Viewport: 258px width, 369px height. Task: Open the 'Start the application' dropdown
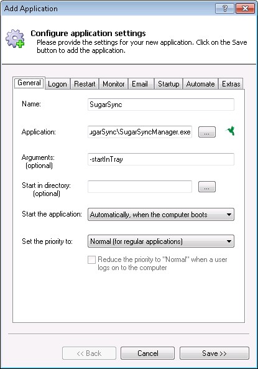(161, 215)
